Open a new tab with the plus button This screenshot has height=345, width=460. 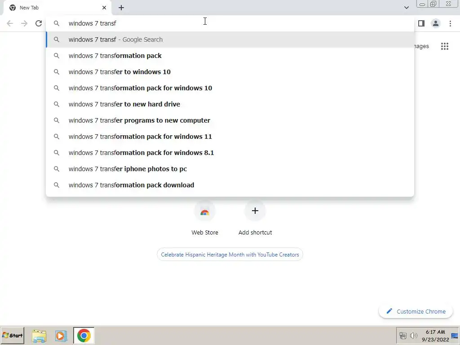click(121, 8)
